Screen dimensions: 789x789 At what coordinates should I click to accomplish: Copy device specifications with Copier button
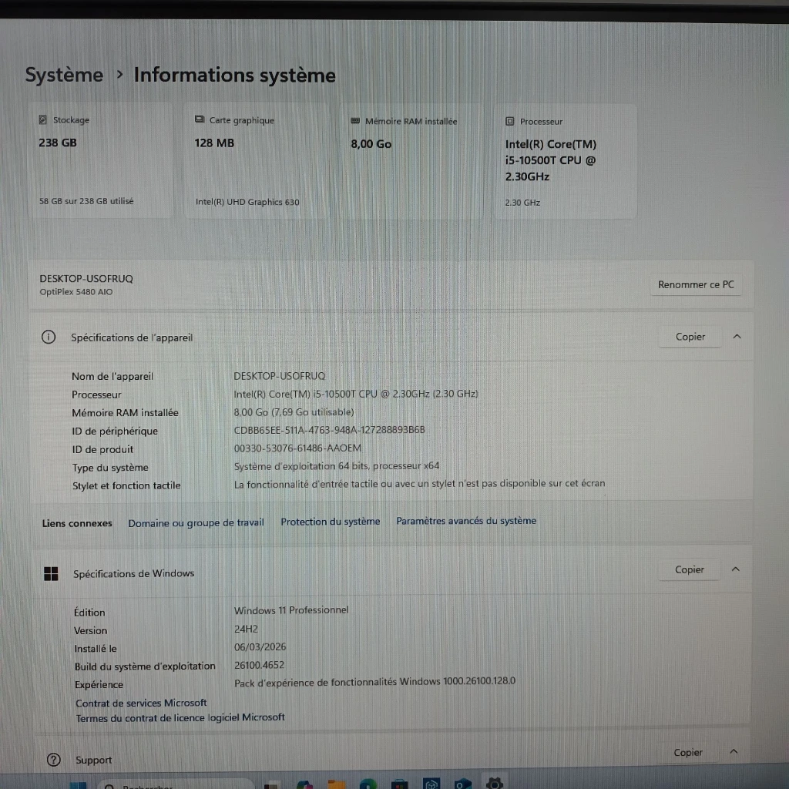pyautogui.click(x=690, y=337)
